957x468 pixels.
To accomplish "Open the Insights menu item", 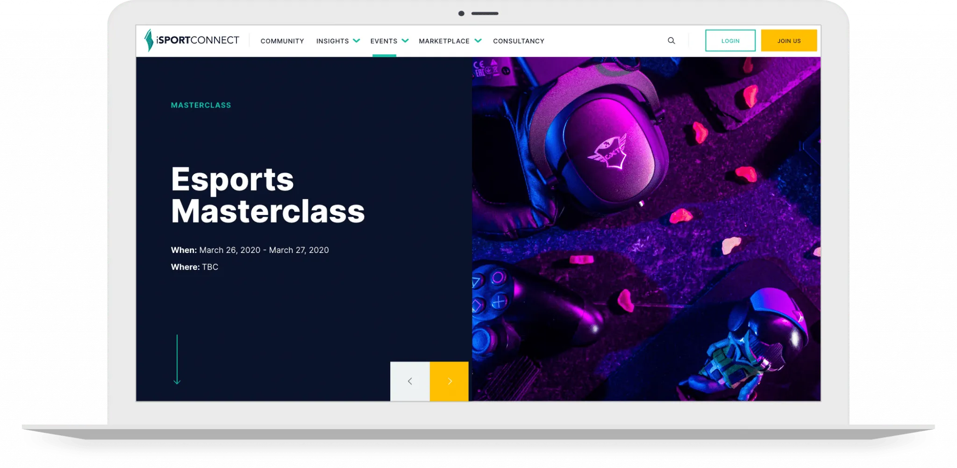I will 332,41.
